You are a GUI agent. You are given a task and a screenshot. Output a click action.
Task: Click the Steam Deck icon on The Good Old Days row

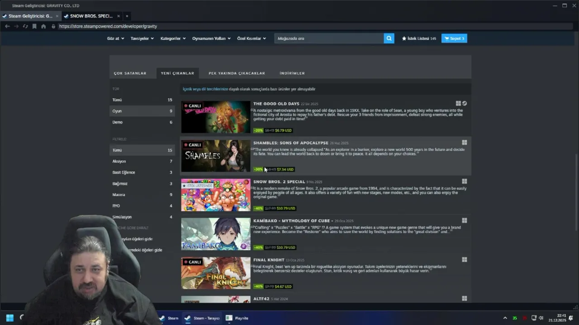click(x=465, y=103)
